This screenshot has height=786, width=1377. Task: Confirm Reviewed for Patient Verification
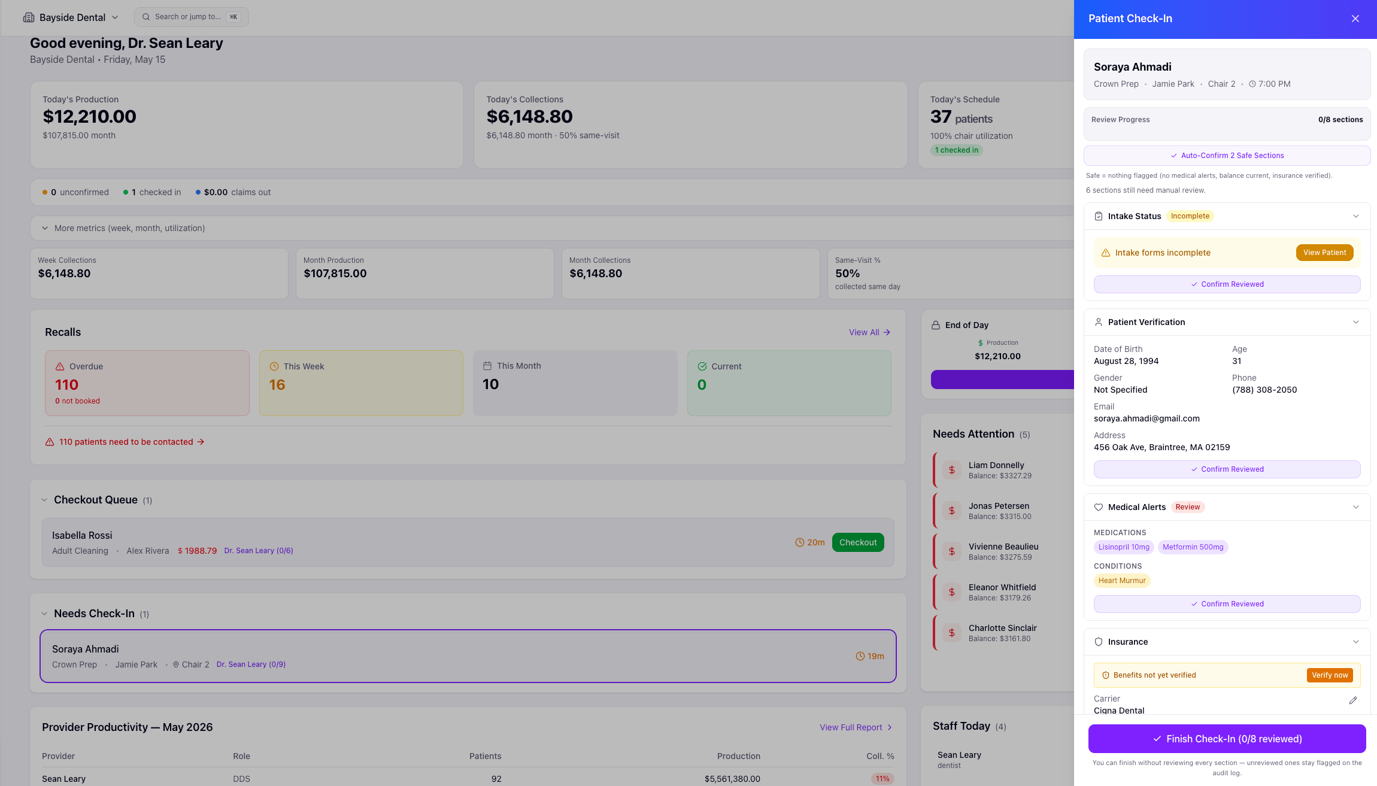(x=1227, y=469)
